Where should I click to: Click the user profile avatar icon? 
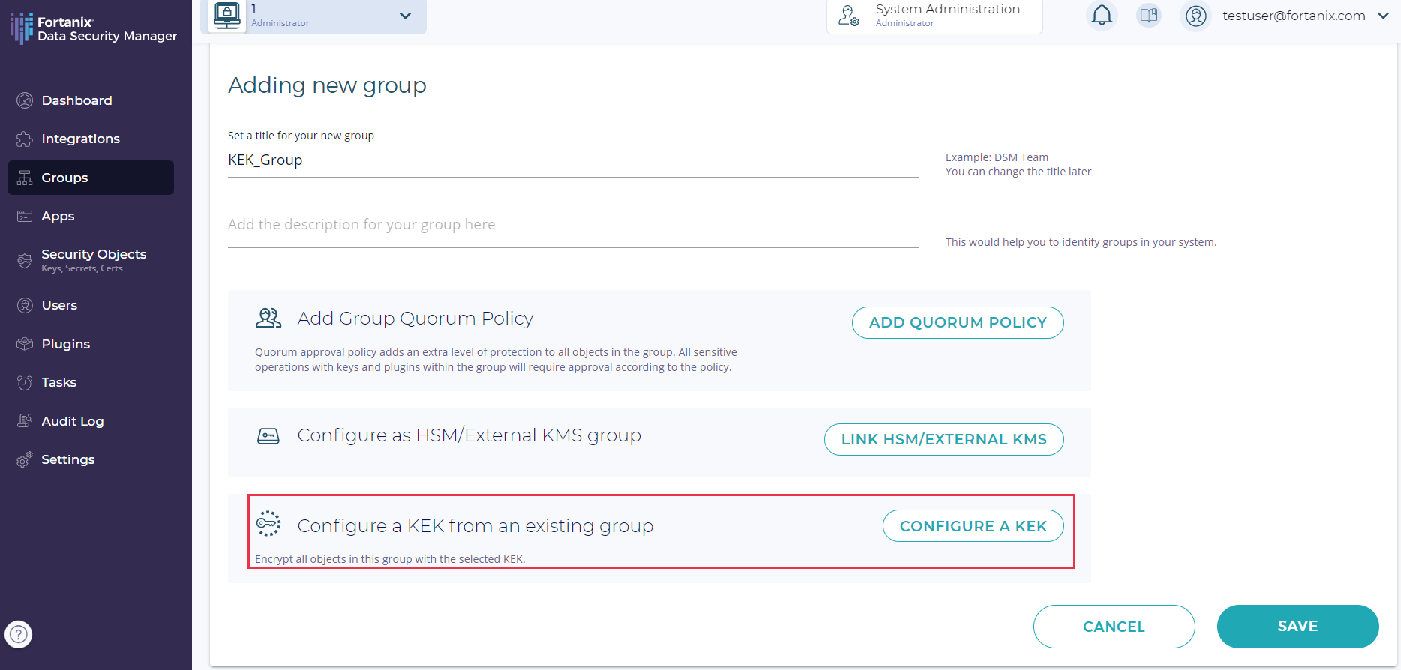pos(1196,16)
